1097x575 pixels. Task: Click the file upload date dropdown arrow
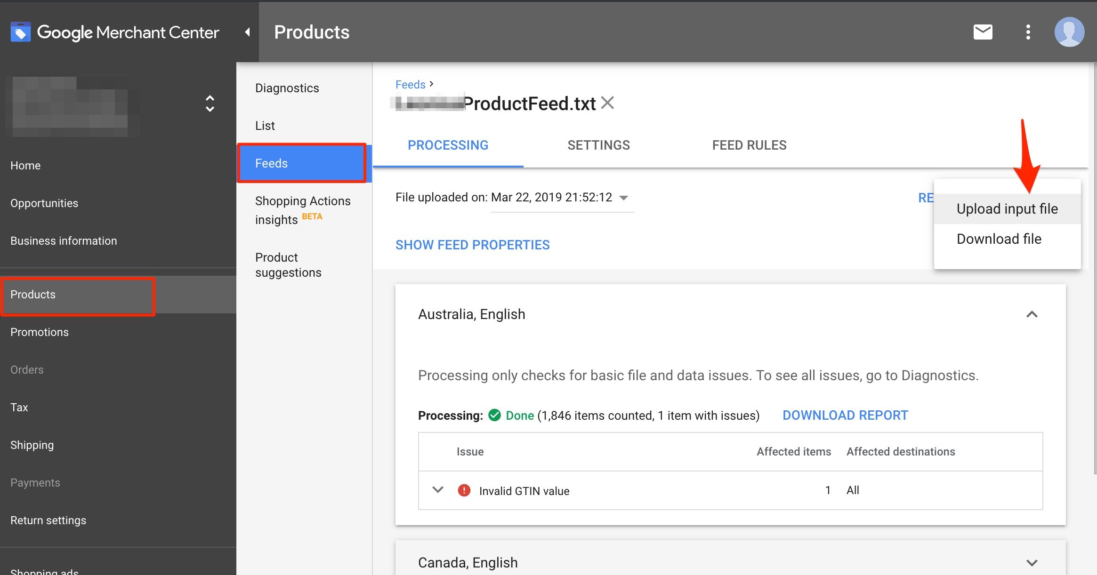click(x=625, y=197)
